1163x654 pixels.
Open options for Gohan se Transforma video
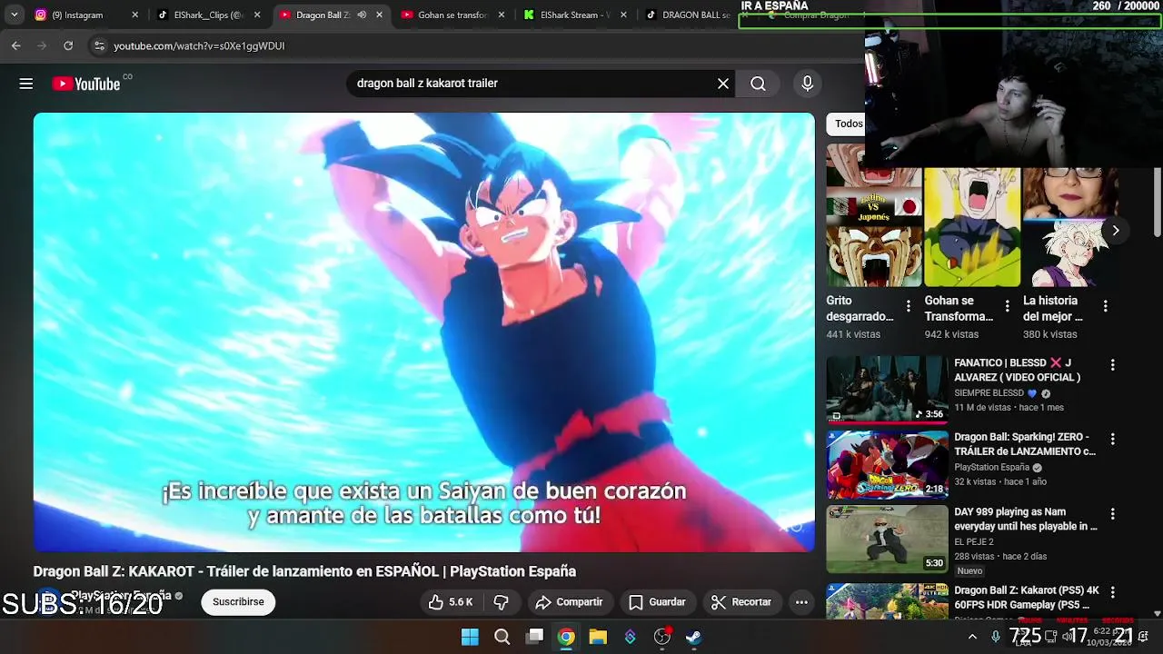click(1007, 306)
